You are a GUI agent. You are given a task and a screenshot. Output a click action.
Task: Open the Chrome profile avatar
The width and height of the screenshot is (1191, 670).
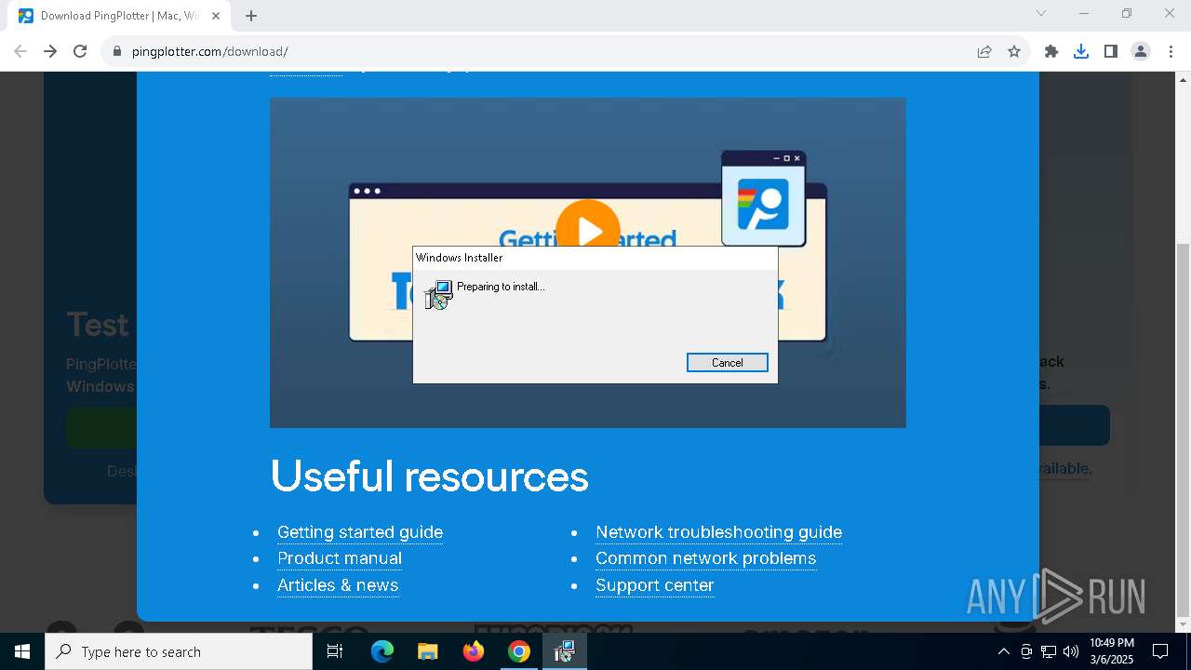(x=1141, y=51)
